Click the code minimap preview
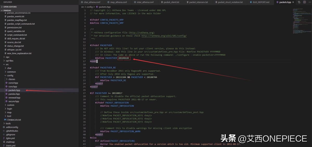 (299, 21)
